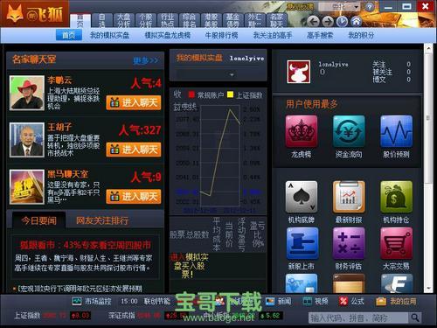Viewport: 437px width, 328px height.
Task: Open the 财务评估 calculator symbols icon
Action: [x=349, y=243]
